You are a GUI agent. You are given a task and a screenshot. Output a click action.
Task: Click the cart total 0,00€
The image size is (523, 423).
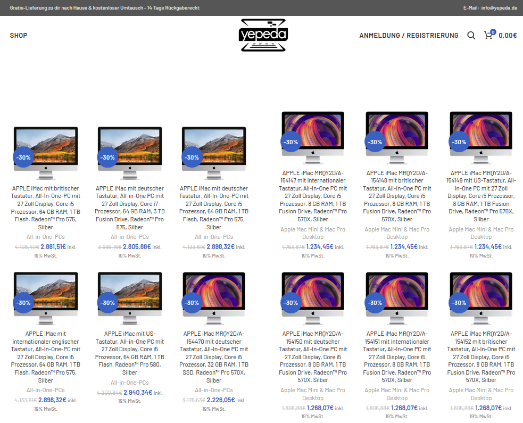(508, 35)
